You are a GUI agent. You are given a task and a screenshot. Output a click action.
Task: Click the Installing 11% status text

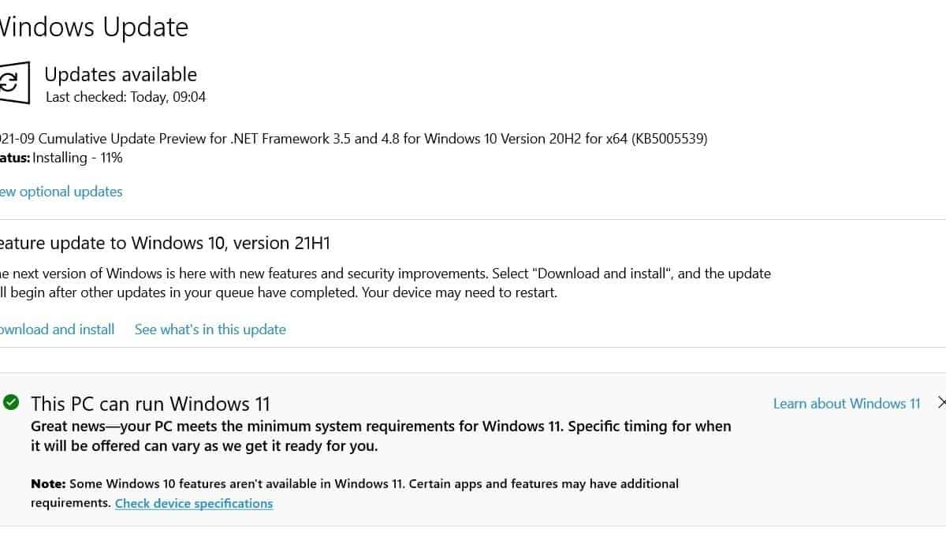pos(77,158)
